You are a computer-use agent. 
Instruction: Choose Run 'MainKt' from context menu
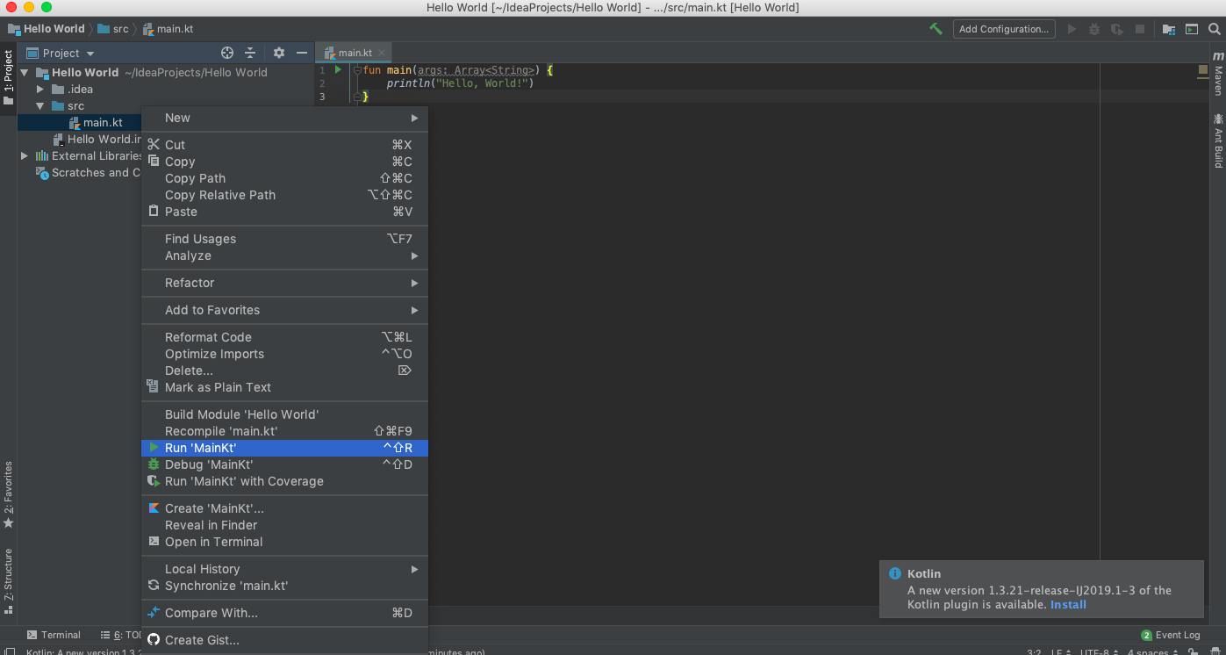[x=284, y=448]
